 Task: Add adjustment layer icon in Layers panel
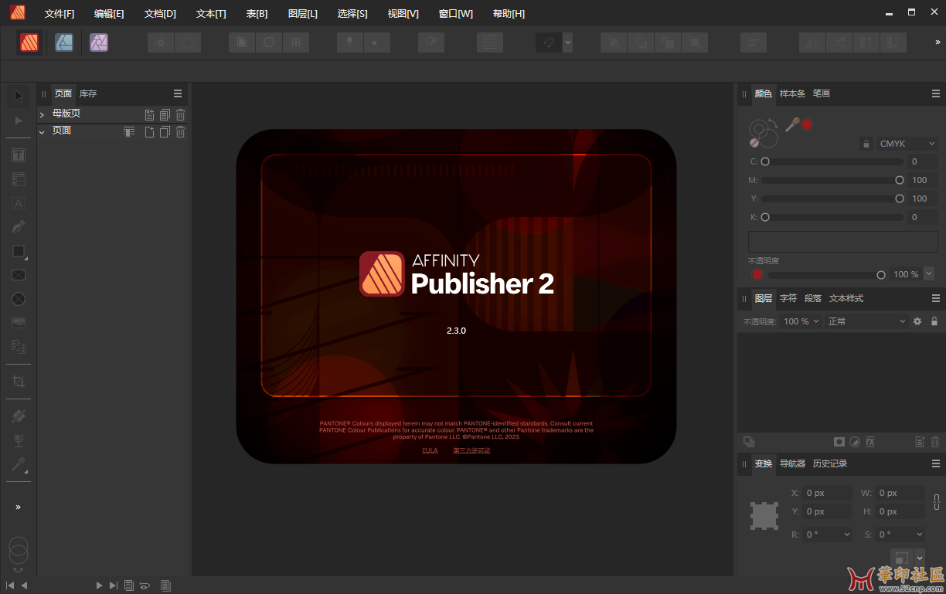pyautogui.click(x=855, y=442)
